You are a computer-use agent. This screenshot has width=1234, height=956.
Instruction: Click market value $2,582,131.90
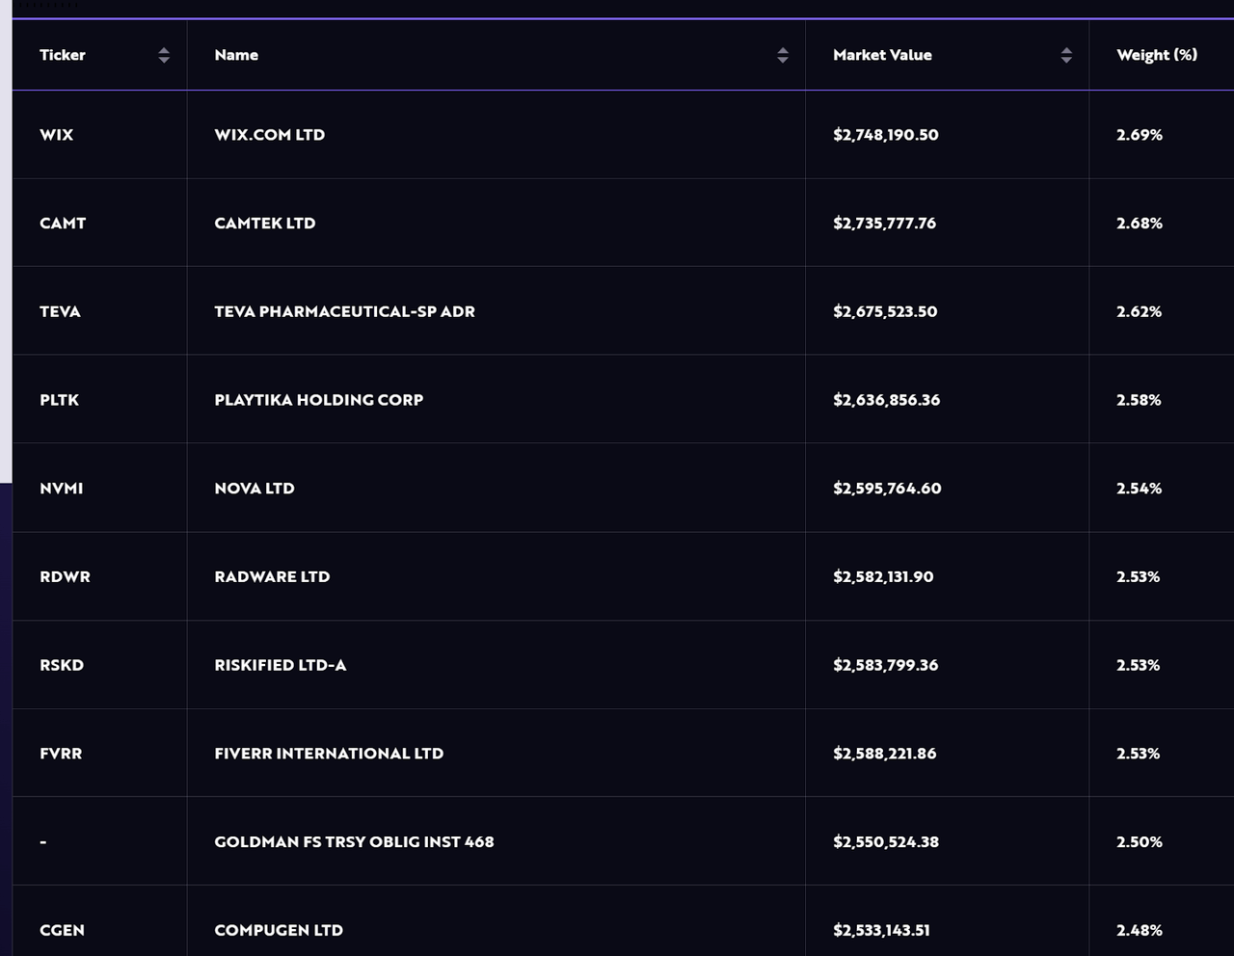[x=883, y=576]
